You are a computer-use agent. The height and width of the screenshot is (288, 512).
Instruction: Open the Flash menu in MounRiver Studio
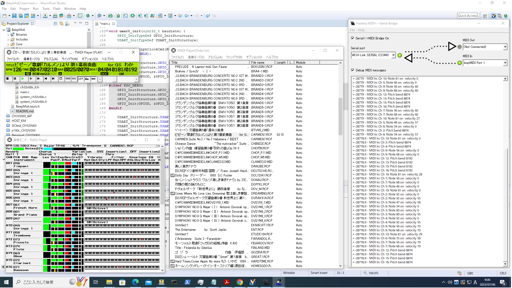pyautogui.click(x=57, y=9)
